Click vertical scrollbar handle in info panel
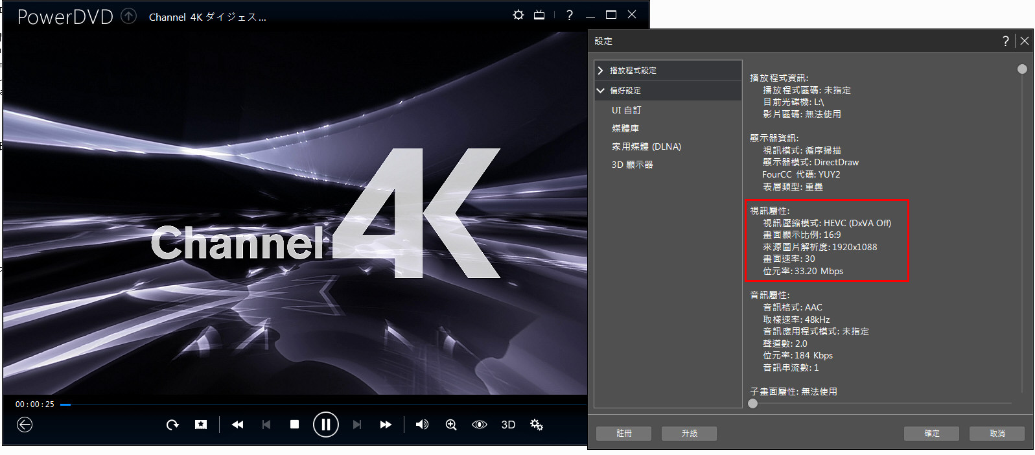Screen dimensions: 1035x455 [x=1022, y=69]
